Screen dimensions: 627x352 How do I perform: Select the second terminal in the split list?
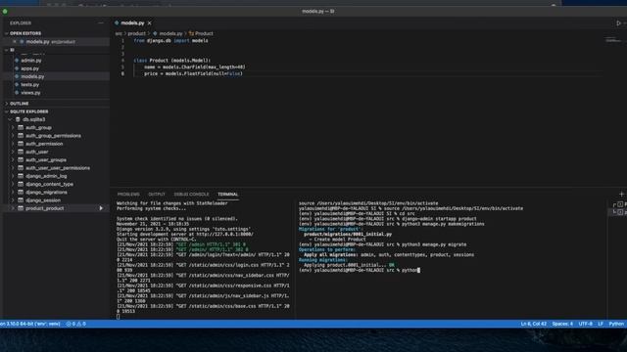620,212
